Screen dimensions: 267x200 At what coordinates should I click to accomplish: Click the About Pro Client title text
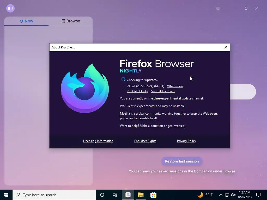(x=63, y=47)
